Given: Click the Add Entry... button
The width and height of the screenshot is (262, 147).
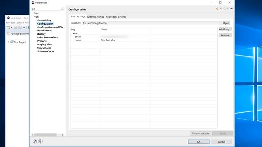Looking at the screenshot, I should 225,29.
